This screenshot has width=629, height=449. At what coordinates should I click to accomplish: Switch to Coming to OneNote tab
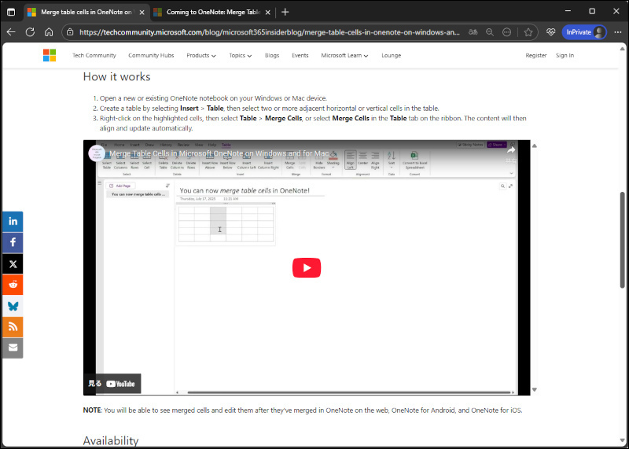point(208,12)
